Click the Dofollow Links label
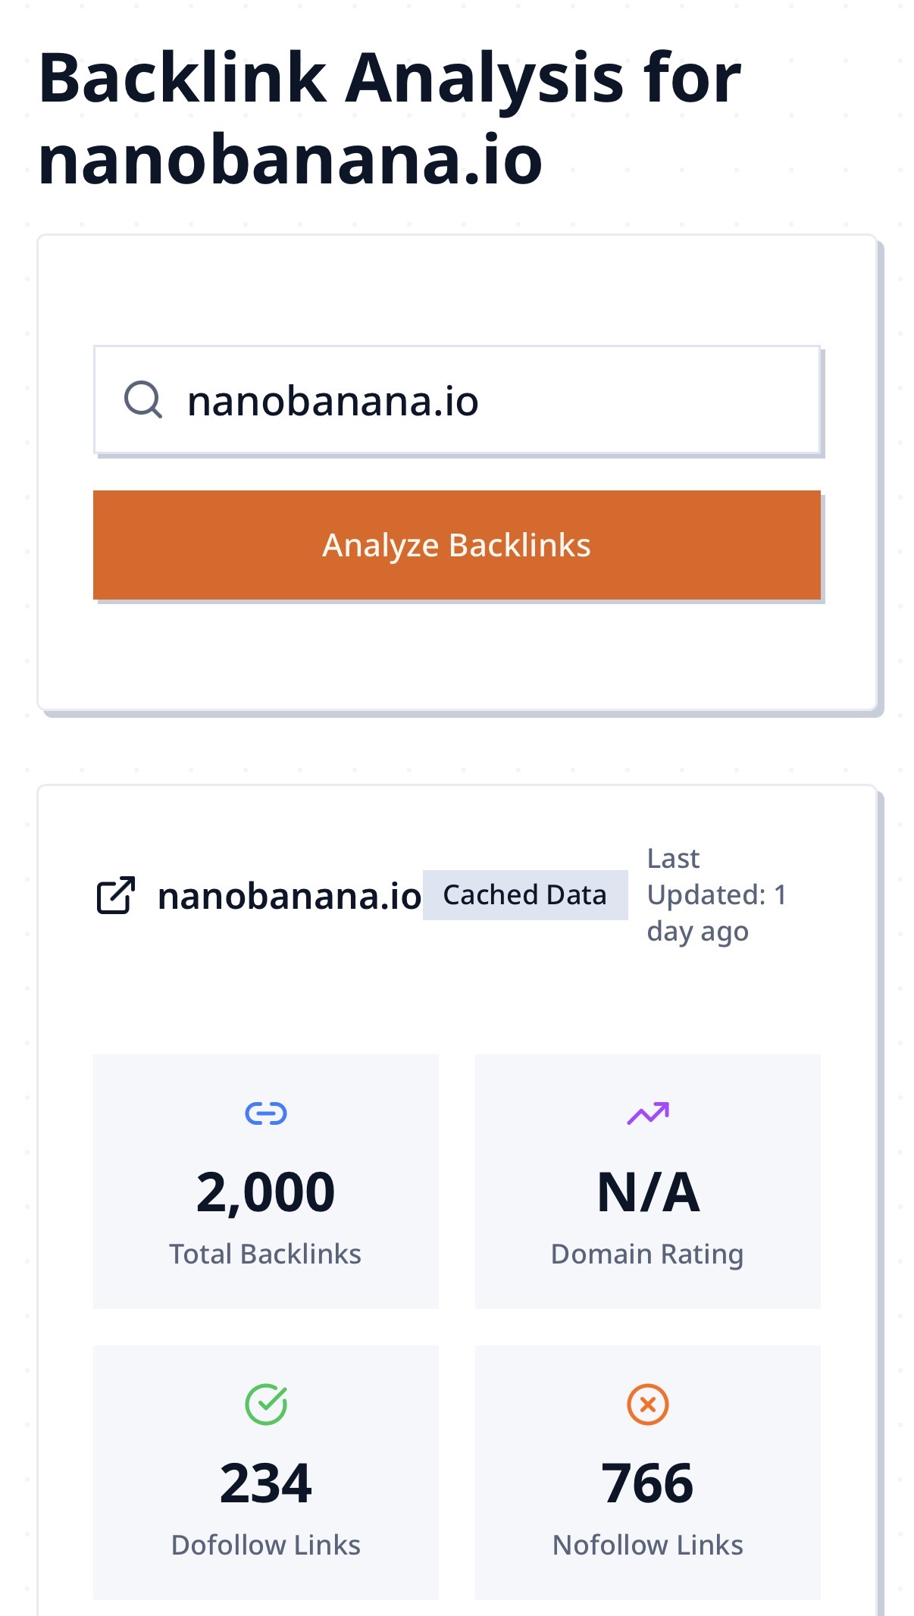Viewport: 914px width, 1616px height. (266, 1546)
